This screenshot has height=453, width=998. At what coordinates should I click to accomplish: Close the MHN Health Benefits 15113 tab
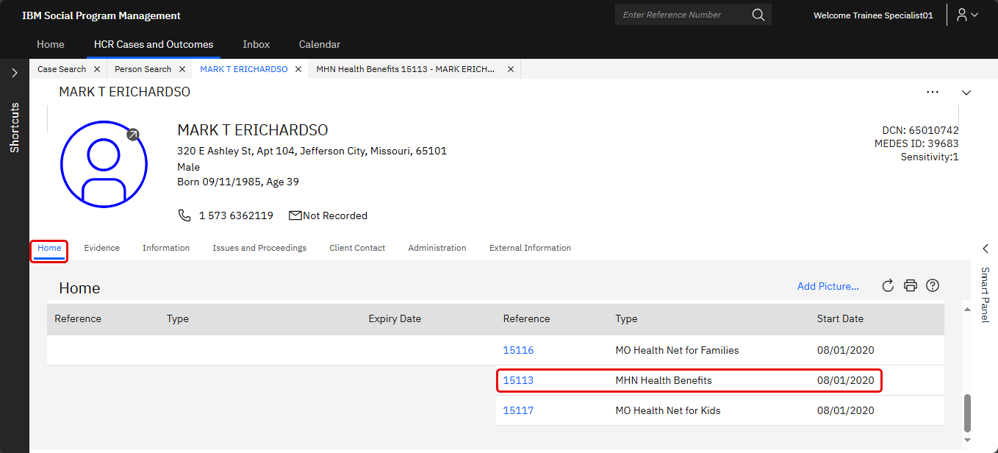[x=511, y=69]
